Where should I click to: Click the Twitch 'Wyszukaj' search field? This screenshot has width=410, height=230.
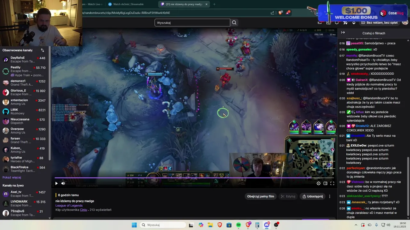[192, 23]
